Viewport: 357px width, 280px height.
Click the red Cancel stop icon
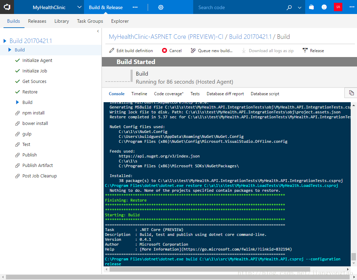point(164,50)
